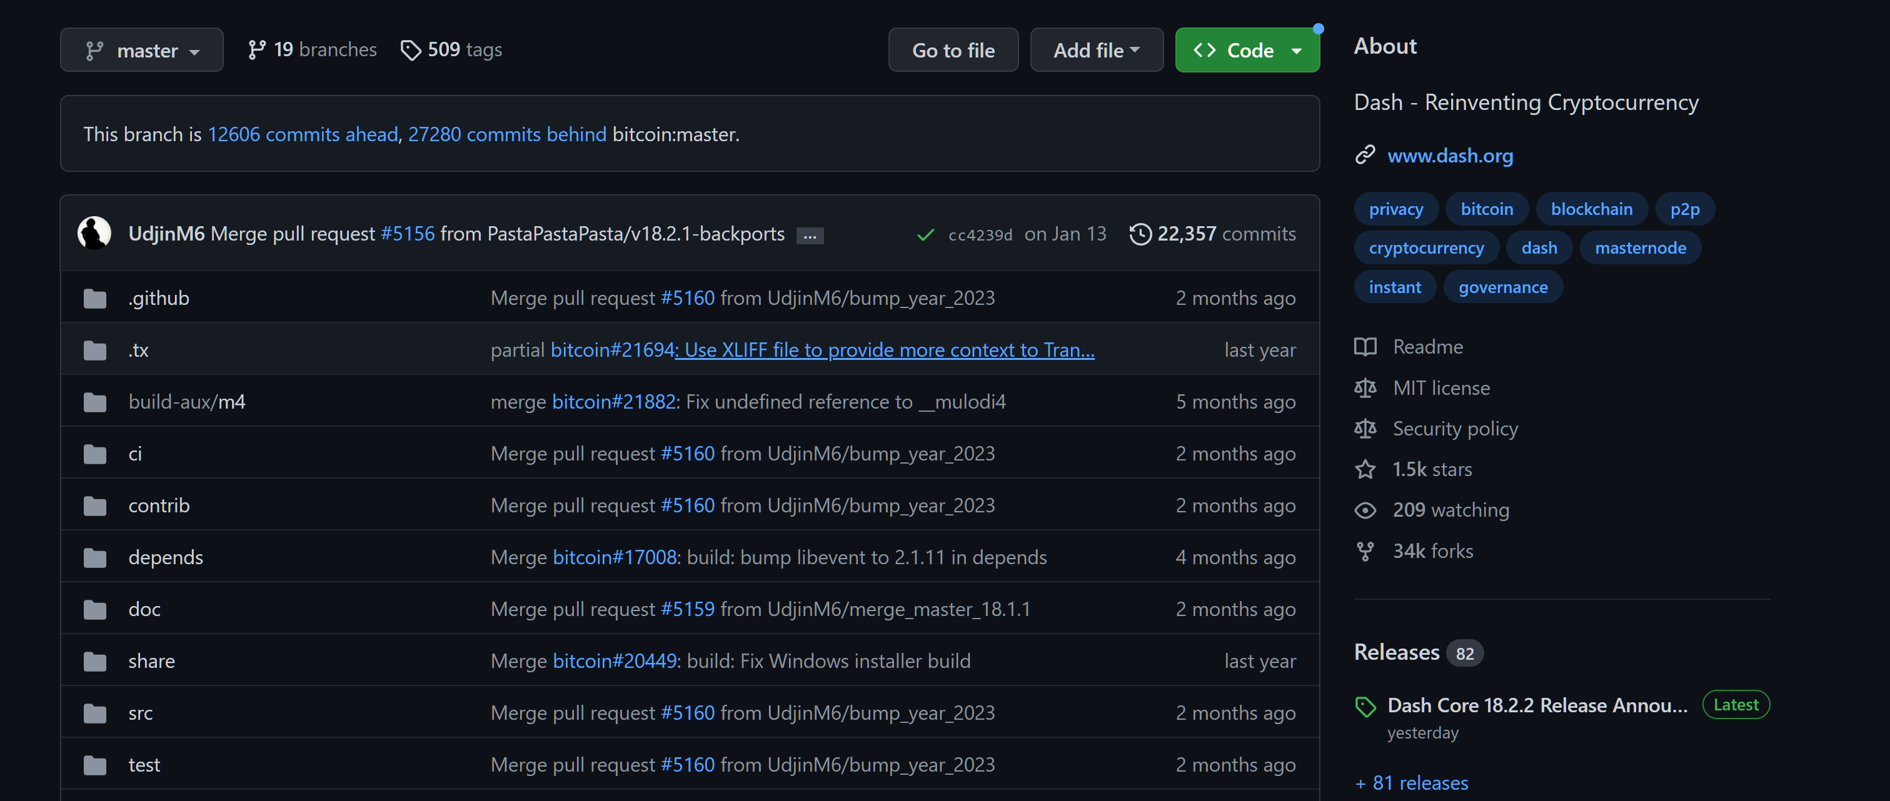This screenshot has height=801, width=1890.
Task: Open commit hash cc4239d
Action: click(x=980, y=235)
